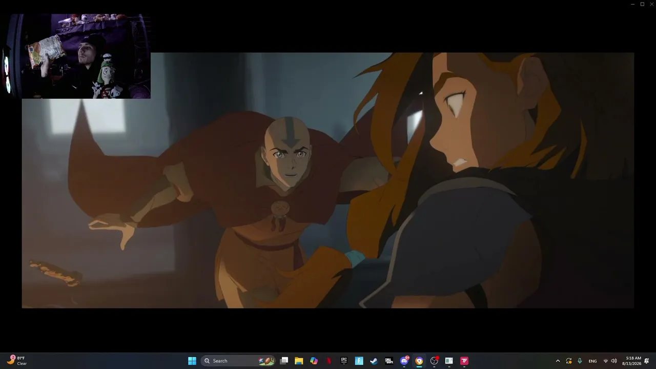The height and width of the screenshot is (369, 656).
Task: Open the Windows Start menu
Action: point(192,361)
